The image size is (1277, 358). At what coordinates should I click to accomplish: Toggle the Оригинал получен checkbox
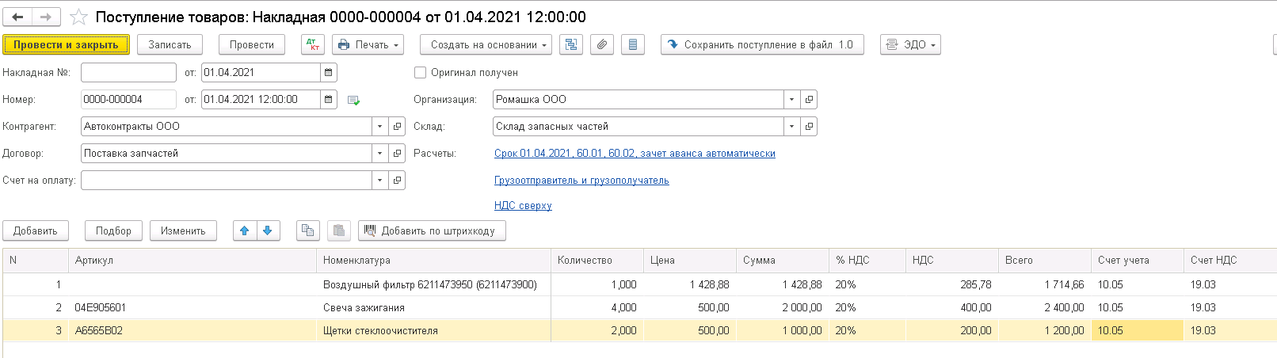click(x=421, y=73)
